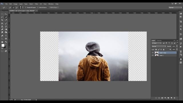
Task: Toggle Quick Mask mode
Action: [x=2, y=51]
